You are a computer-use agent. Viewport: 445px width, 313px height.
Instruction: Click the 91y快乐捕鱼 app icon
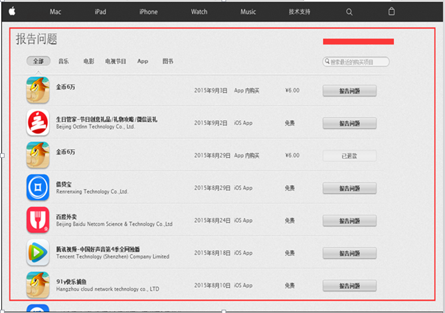(38, 285)
